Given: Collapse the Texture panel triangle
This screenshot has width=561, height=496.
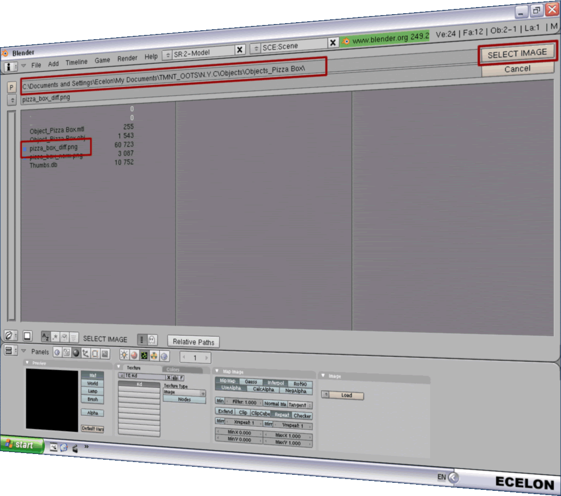Looking at the screenshot, I should (x=119, y=366).
